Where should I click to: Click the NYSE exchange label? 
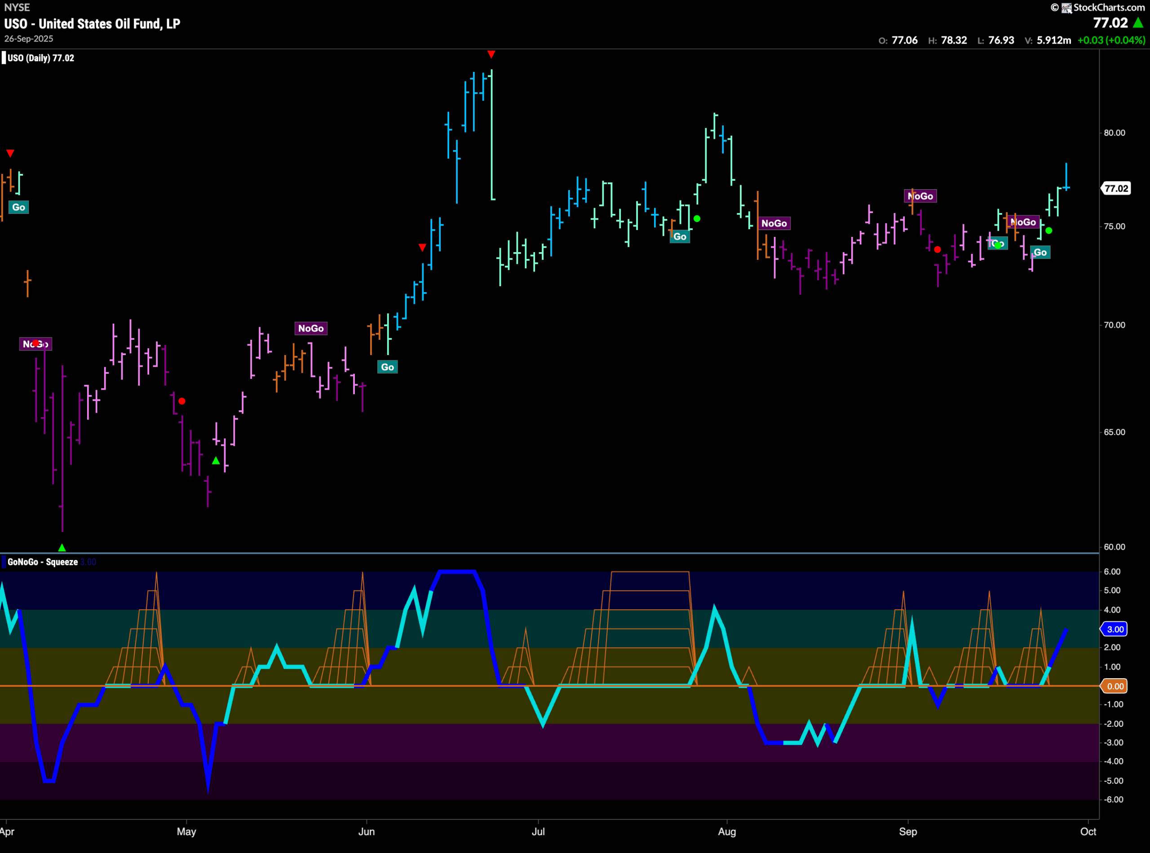click(x=17, y=7)
